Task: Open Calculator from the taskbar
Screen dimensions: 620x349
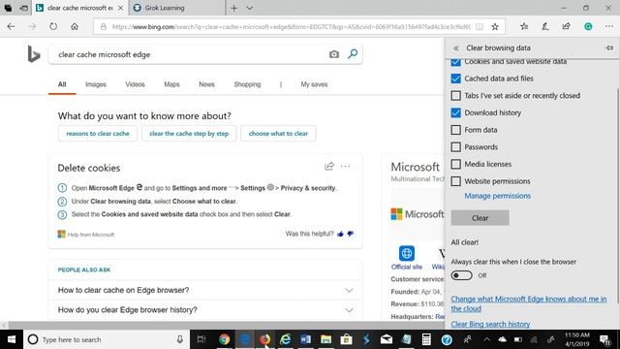Action: click(426, 339)
